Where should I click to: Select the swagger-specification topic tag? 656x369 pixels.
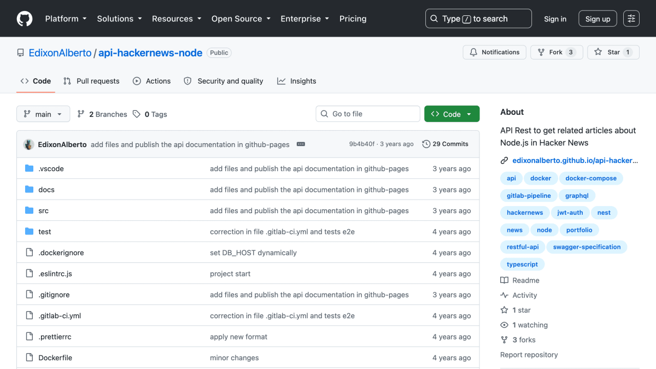coord(587,247)
